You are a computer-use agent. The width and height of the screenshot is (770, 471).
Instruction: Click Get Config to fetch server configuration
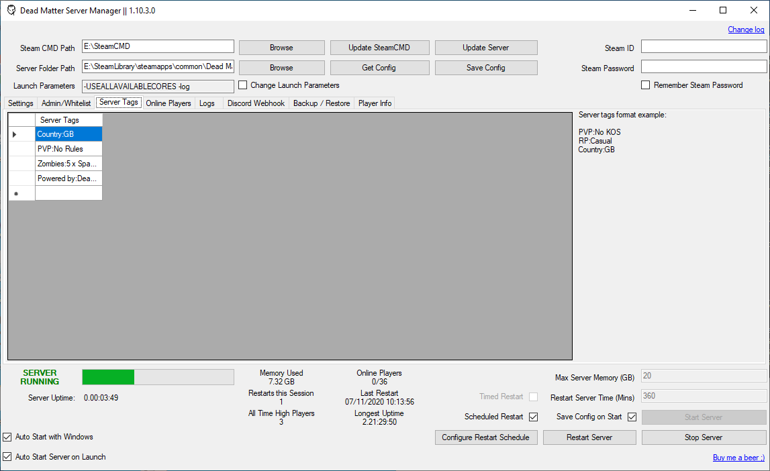(x=379, y=67)
